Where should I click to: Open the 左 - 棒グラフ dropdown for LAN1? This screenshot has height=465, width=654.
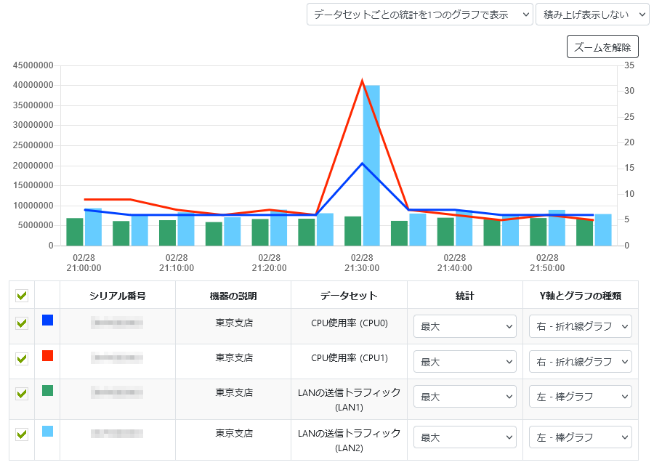coord(580,396)
